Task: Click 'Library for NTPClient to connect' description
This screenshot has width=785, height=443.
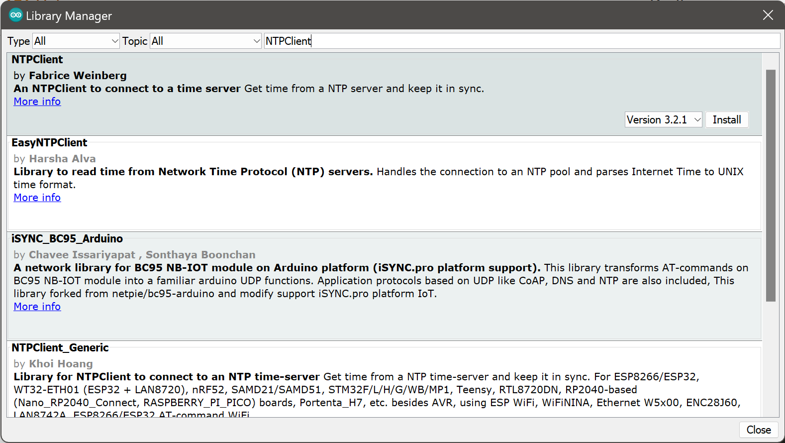Action: point(167,377)
